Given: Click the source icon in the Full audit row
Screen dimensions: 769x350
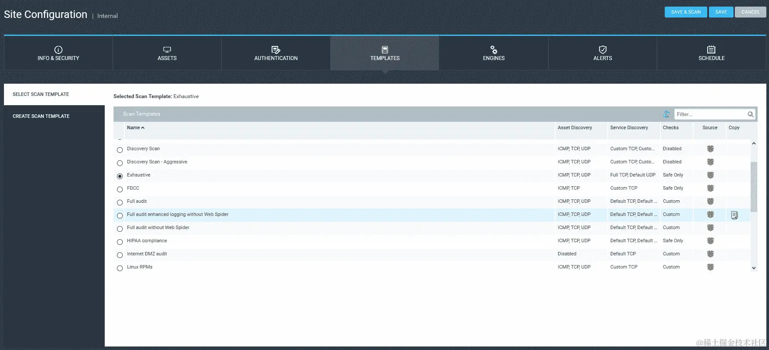Looking at the screenshot, I should [710, 202].
